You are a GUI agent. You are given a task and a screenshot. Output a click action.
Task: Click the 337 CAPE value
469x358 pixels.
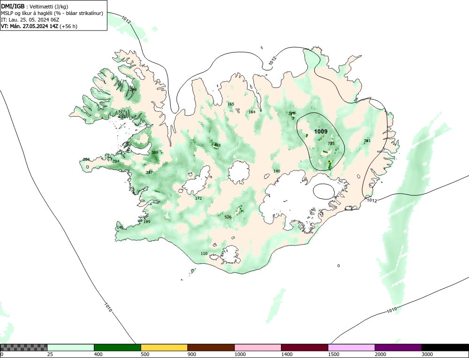[x=149, y=172]
